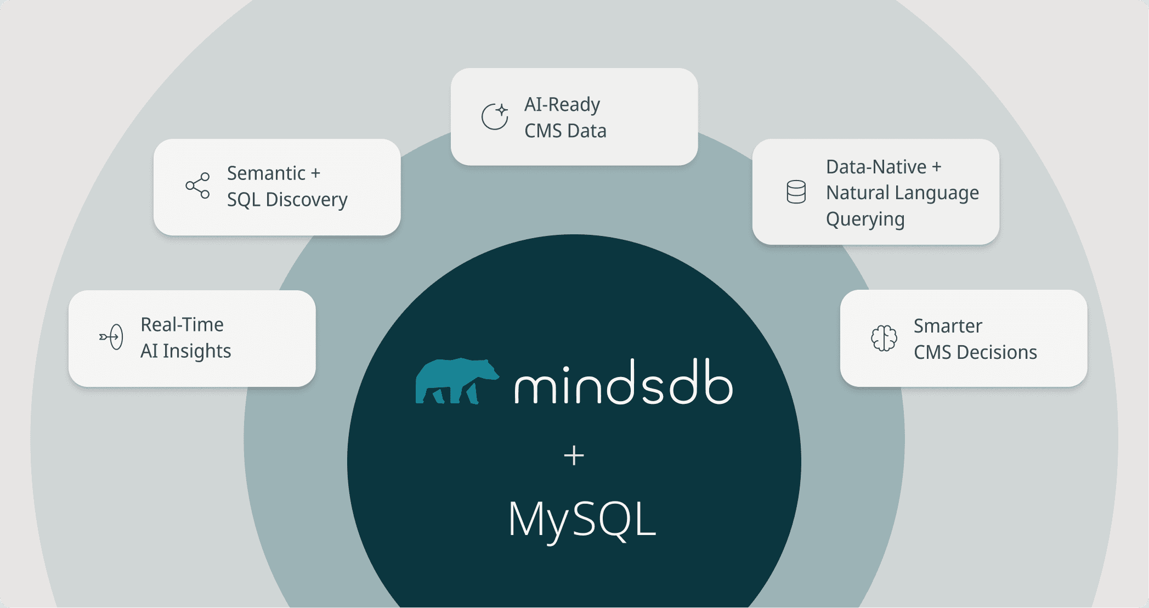This screenshot has height=608, width=1149.
Task: Click the MindsDB bear logo
Action: coord(456,381)
